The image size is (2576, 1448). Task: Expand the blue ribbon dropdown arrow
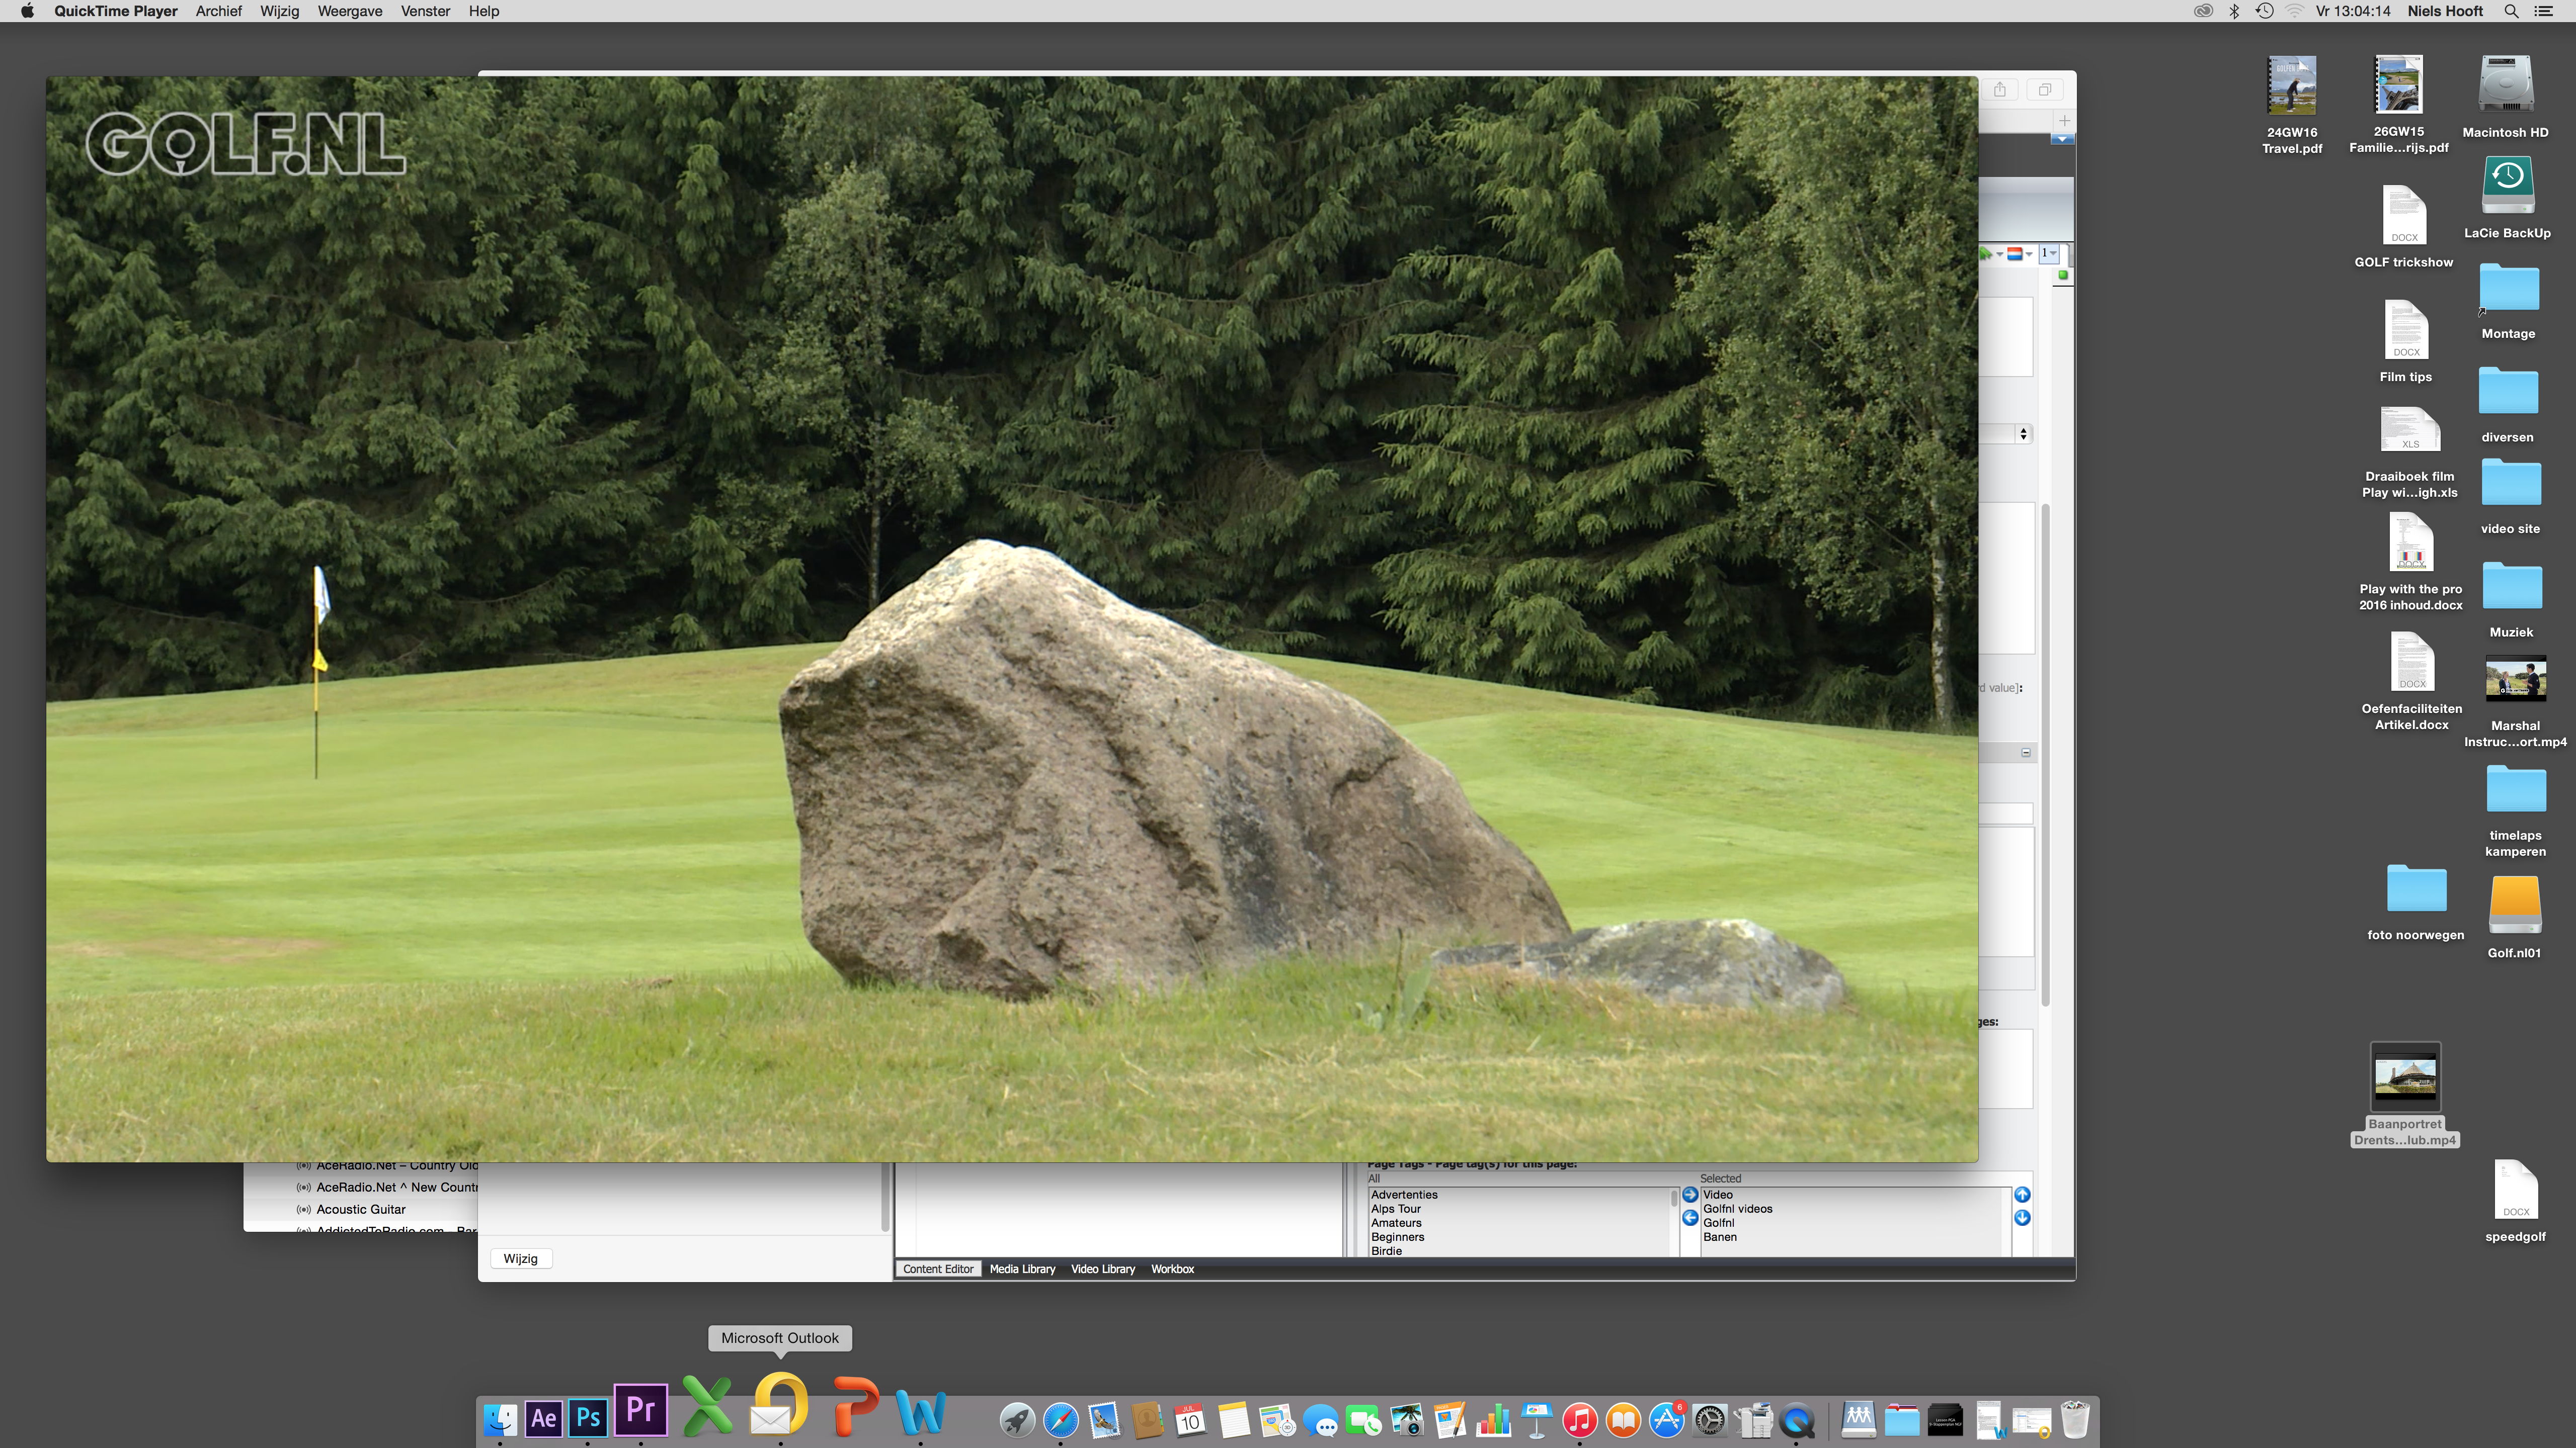pyautogui.click(x=2062, y=140)
